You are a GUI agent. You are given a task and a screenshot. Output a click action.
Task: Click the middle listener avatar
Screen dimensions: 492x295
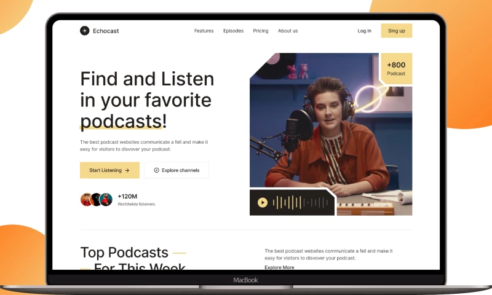tap(96, 199)
